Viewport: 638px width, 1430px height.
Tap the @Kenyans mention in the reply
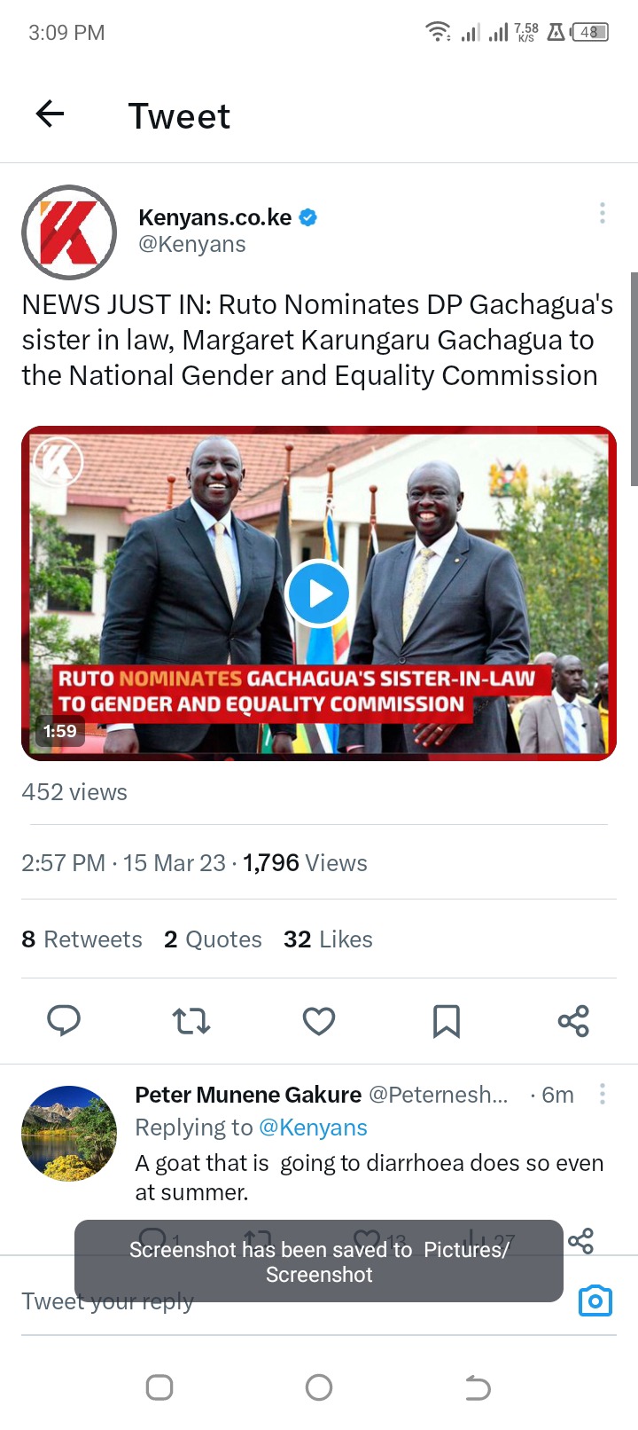313,1127
